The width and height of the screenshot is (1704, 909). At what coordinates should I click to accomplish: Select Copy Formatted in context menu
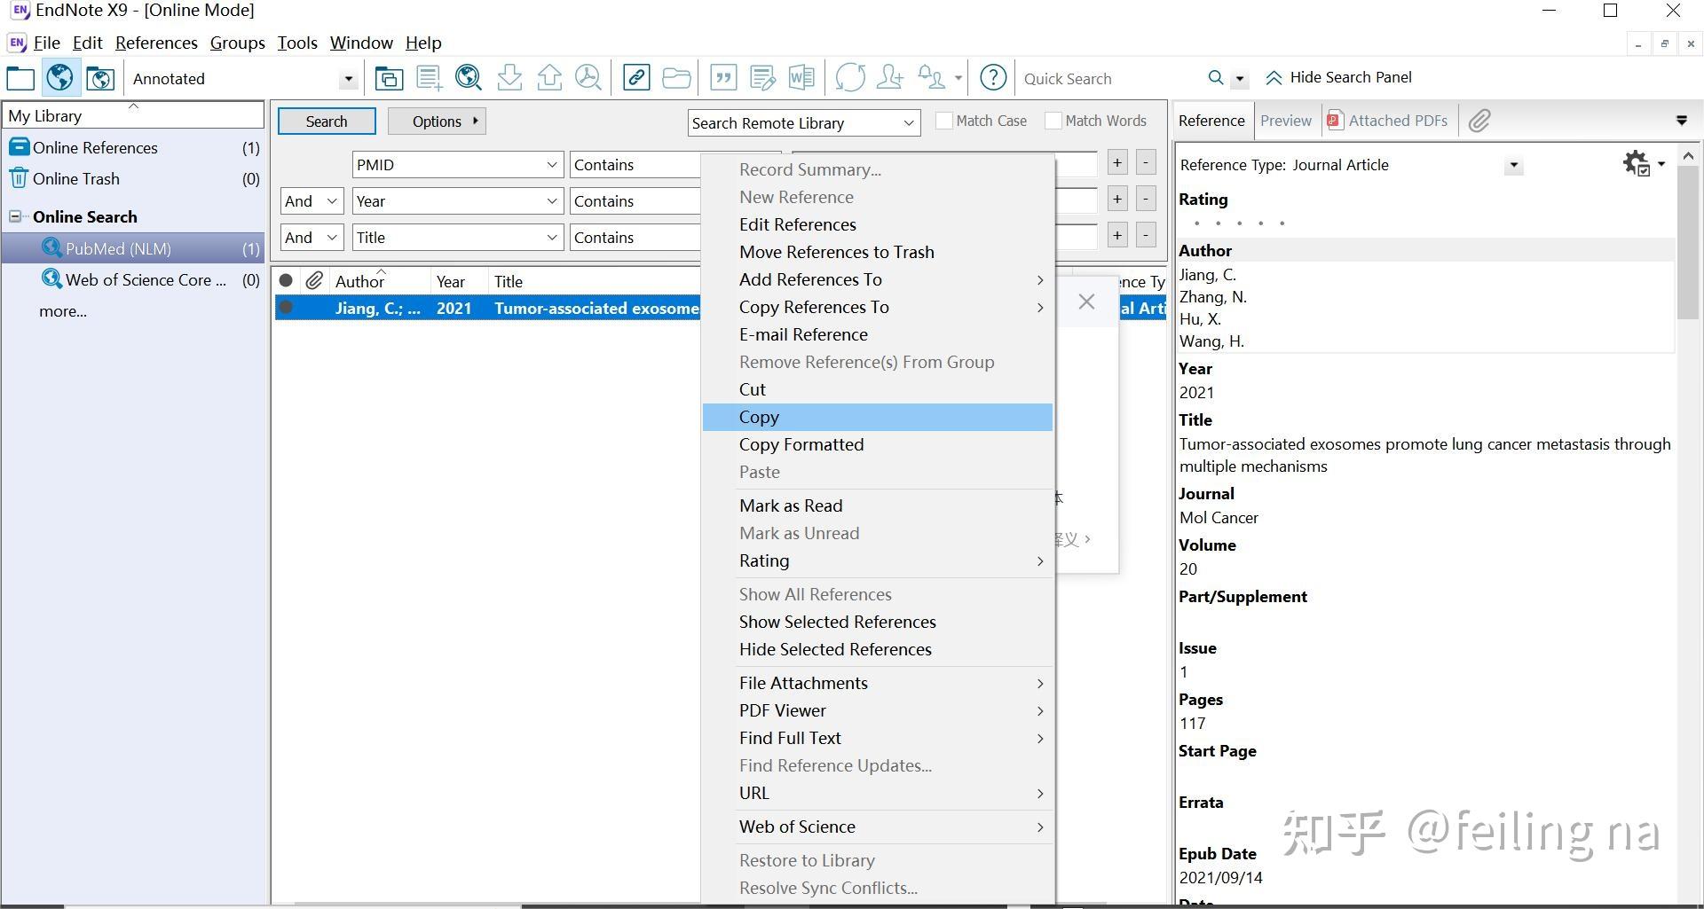click(878, 444)
